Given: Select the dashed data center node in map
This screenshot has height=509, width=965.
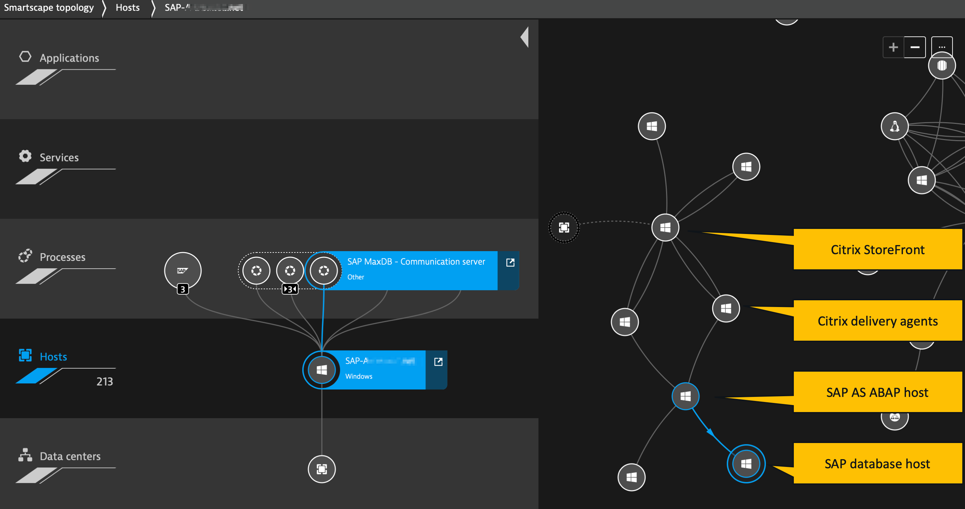Looking at the screenshot, I should click(564, 227).
